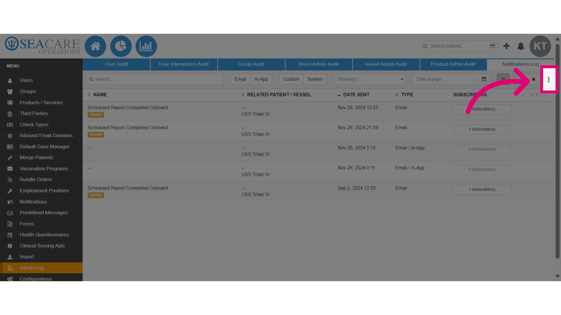Toggle the System filter button
The image size is (561, 315).
click(315, 79)
